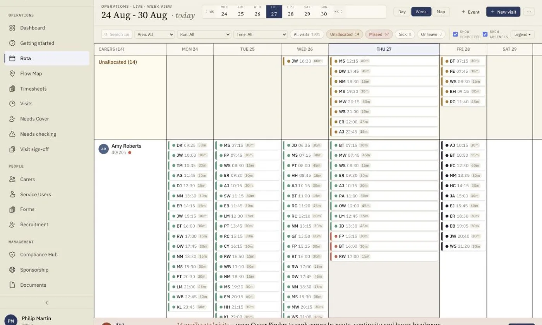
Task: Open the Time: All dropdown
Action: tap(260, 34)
